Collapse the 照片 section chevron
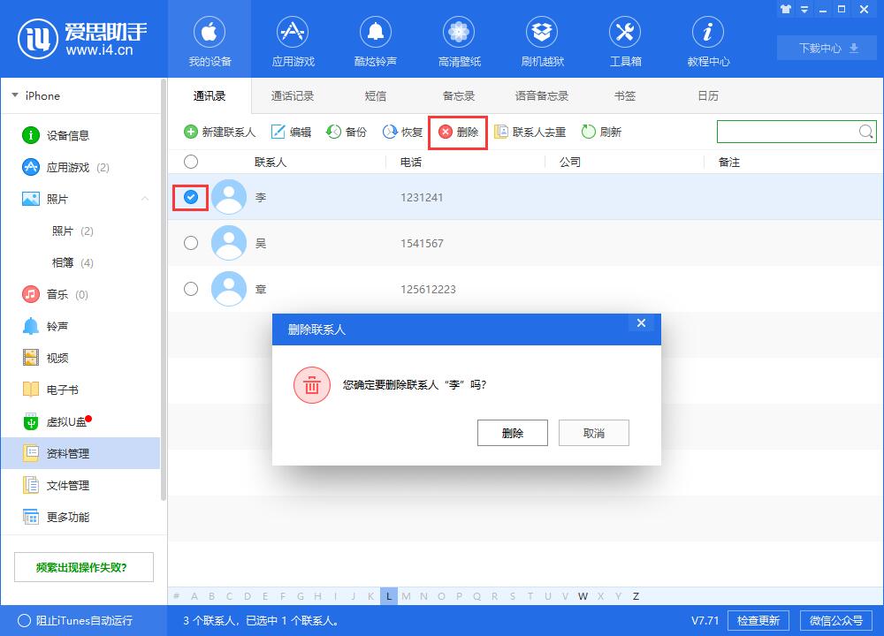Screen dimensions: 884x636 [145, 200]
